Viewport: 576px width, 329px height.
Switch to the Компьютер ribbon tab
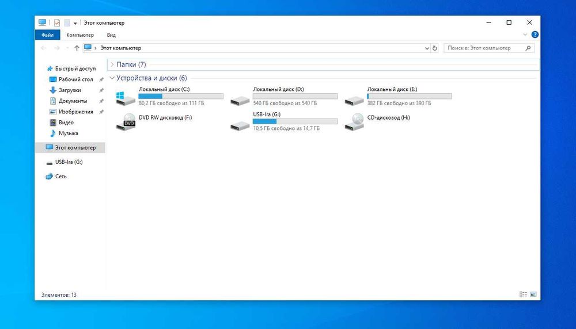(x=80, y=35)
